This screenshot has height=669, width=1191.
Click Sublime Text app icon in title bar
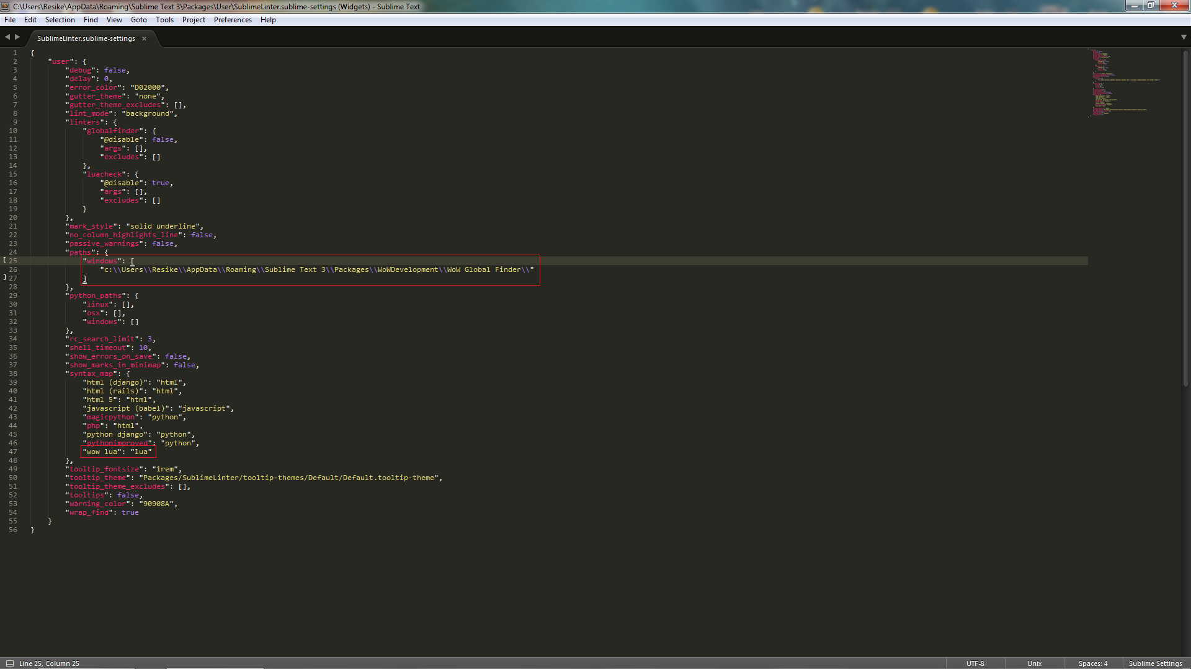[x=5, y=6]
